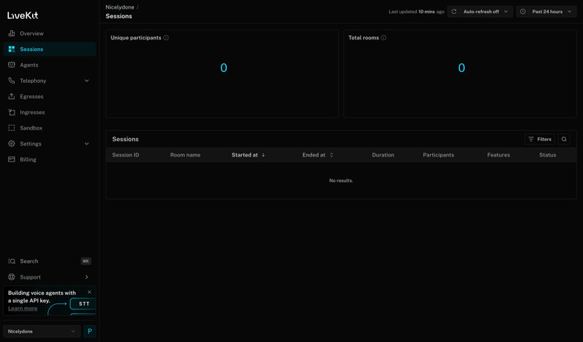Expand the Support menu arrow
Viewport: 583px width, 342px height.
[87, 277]
